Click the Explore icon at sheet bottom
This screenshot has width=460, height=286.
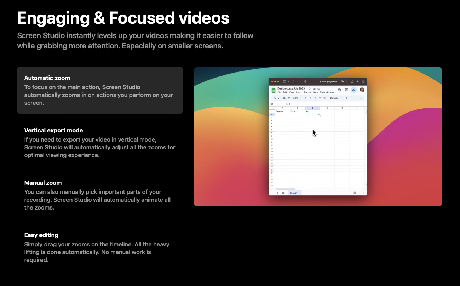tap(355, 193)
